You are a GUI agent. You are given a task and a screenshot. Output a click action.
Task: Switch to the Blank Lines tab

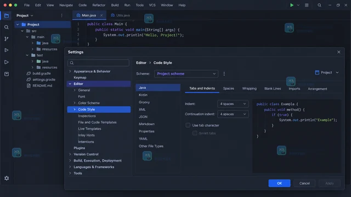(x=273, y=89)
